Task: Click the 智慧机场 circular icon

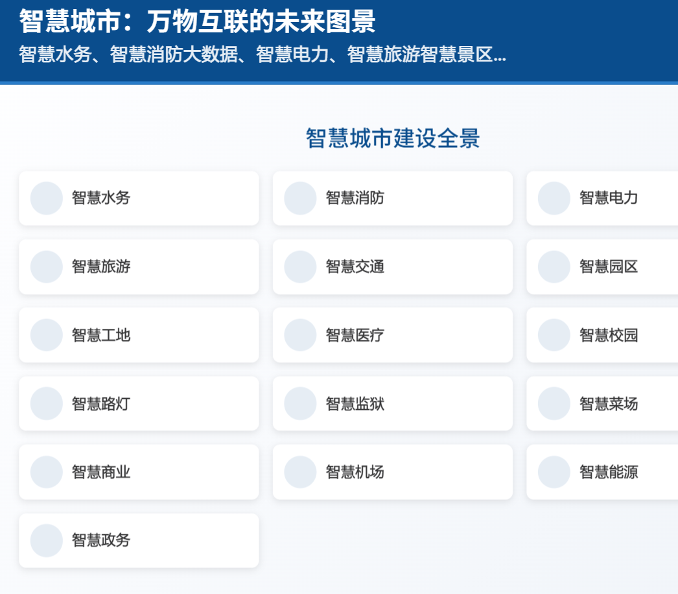Action: coord(299,472)
